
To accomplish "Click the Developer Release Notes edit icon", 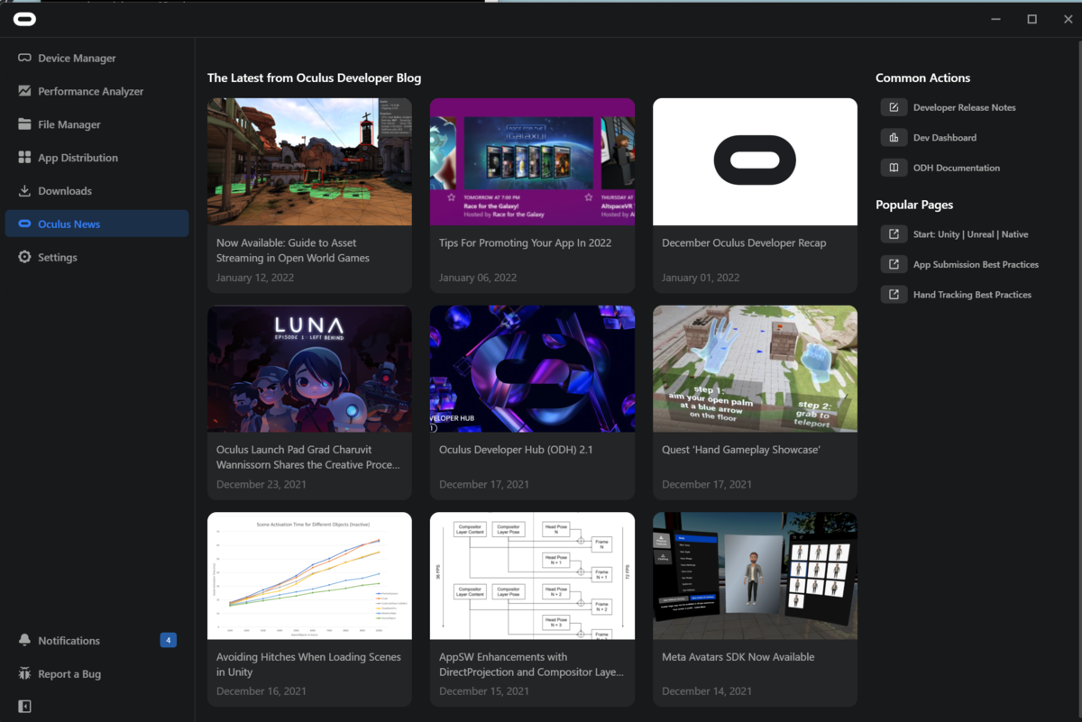I will pos(894,107).
